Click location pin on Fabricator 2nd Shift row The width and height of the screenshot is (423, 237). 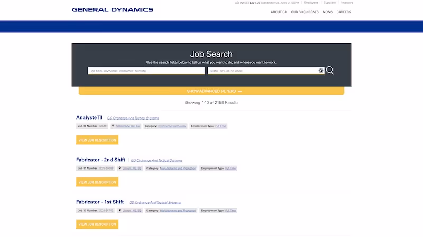(120, 168)
